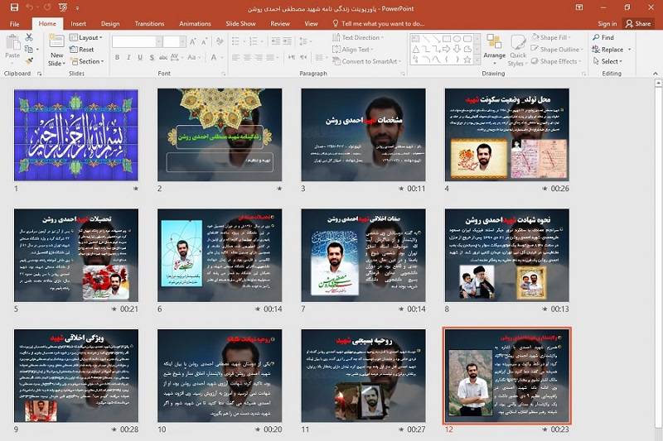Click the Share button

(x=638, y=24)
